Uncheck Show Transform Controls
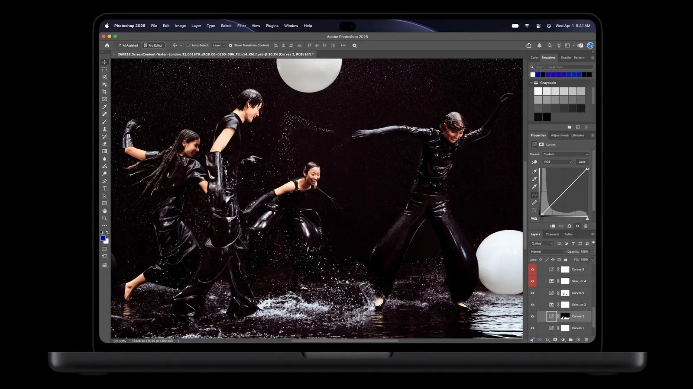 pos(230,45)
